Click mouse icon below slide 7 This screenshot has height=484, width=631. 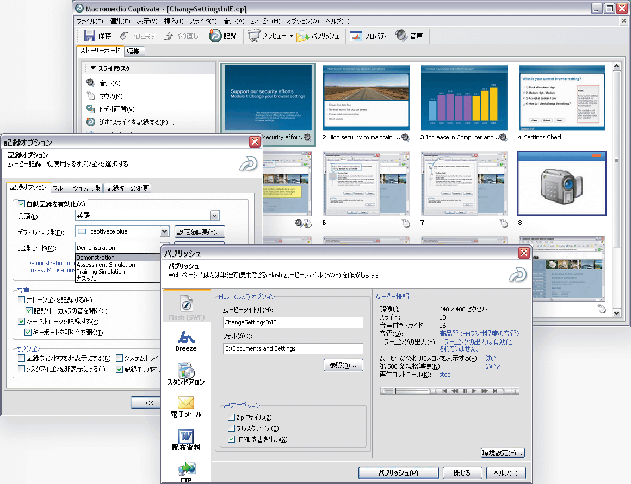tap(503, 223)
